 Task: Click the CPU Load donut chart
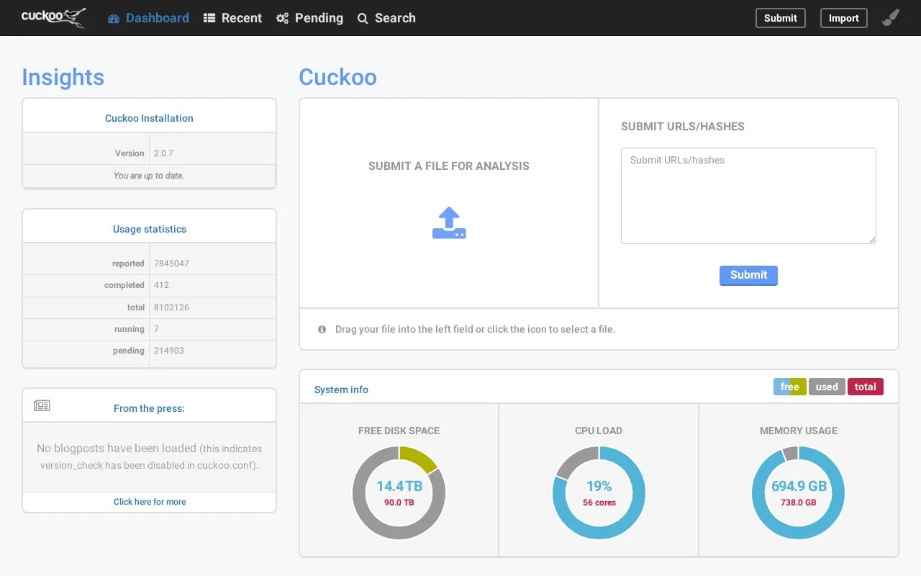pos(599,493)
